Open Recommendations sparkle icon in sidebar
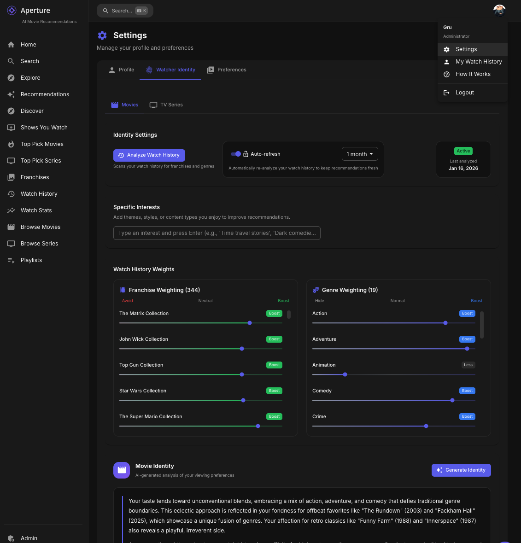 [11, 94]
